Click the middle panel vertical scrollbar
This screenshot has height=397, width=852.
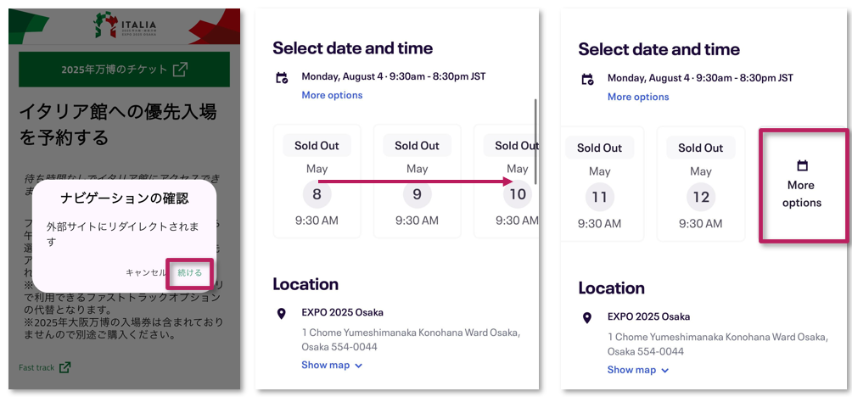(x=535, y=141)
